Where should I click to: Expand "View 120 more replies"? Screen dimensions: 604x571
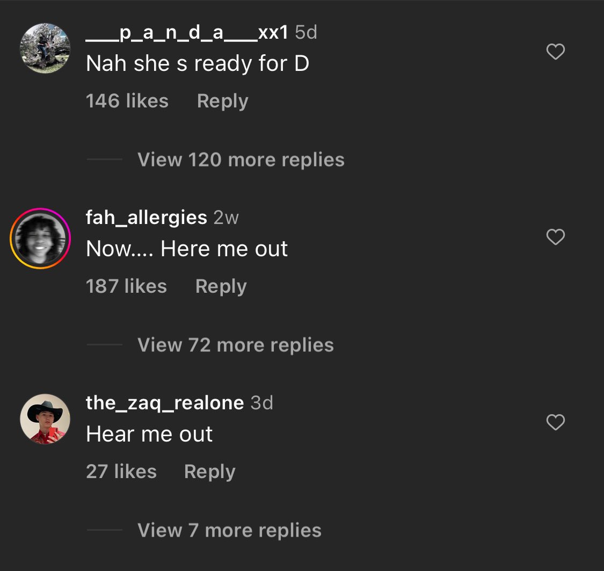click(241, 160)
